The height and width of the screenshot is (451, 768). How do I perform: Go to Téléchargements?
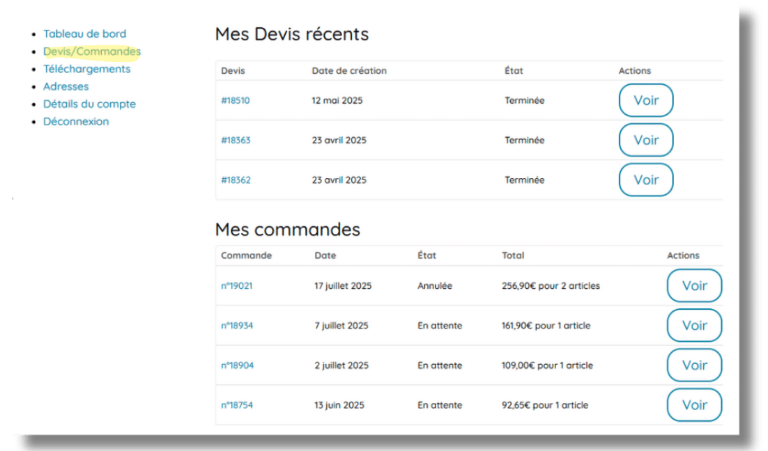tap(86, 69)
